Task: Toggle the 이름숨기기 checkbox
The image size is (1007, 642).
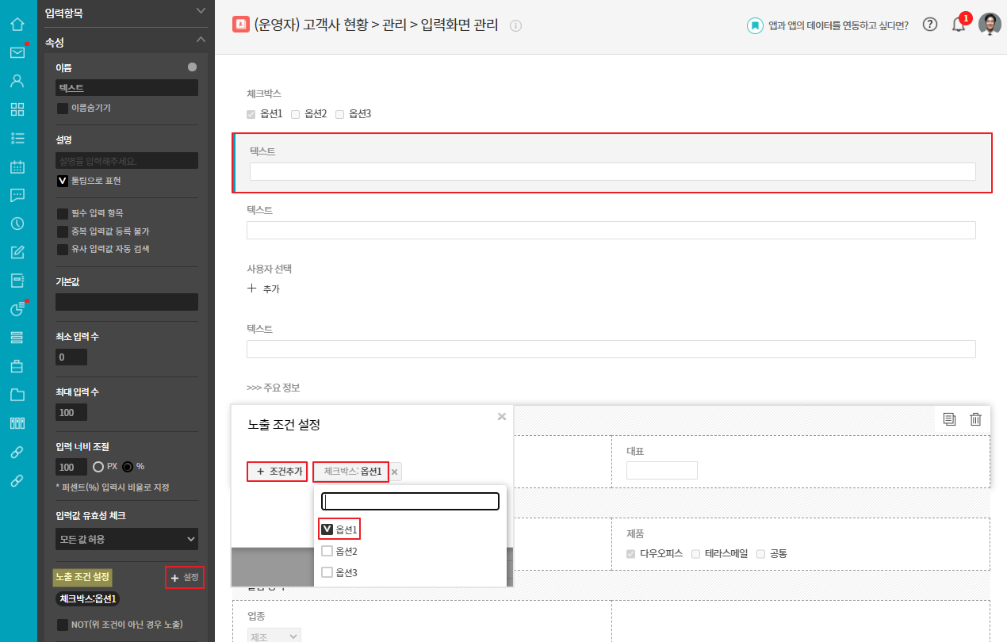Action: point(63,108)
